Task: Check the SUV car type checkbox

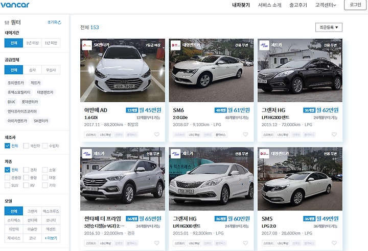Action: [x=7, y=185]
